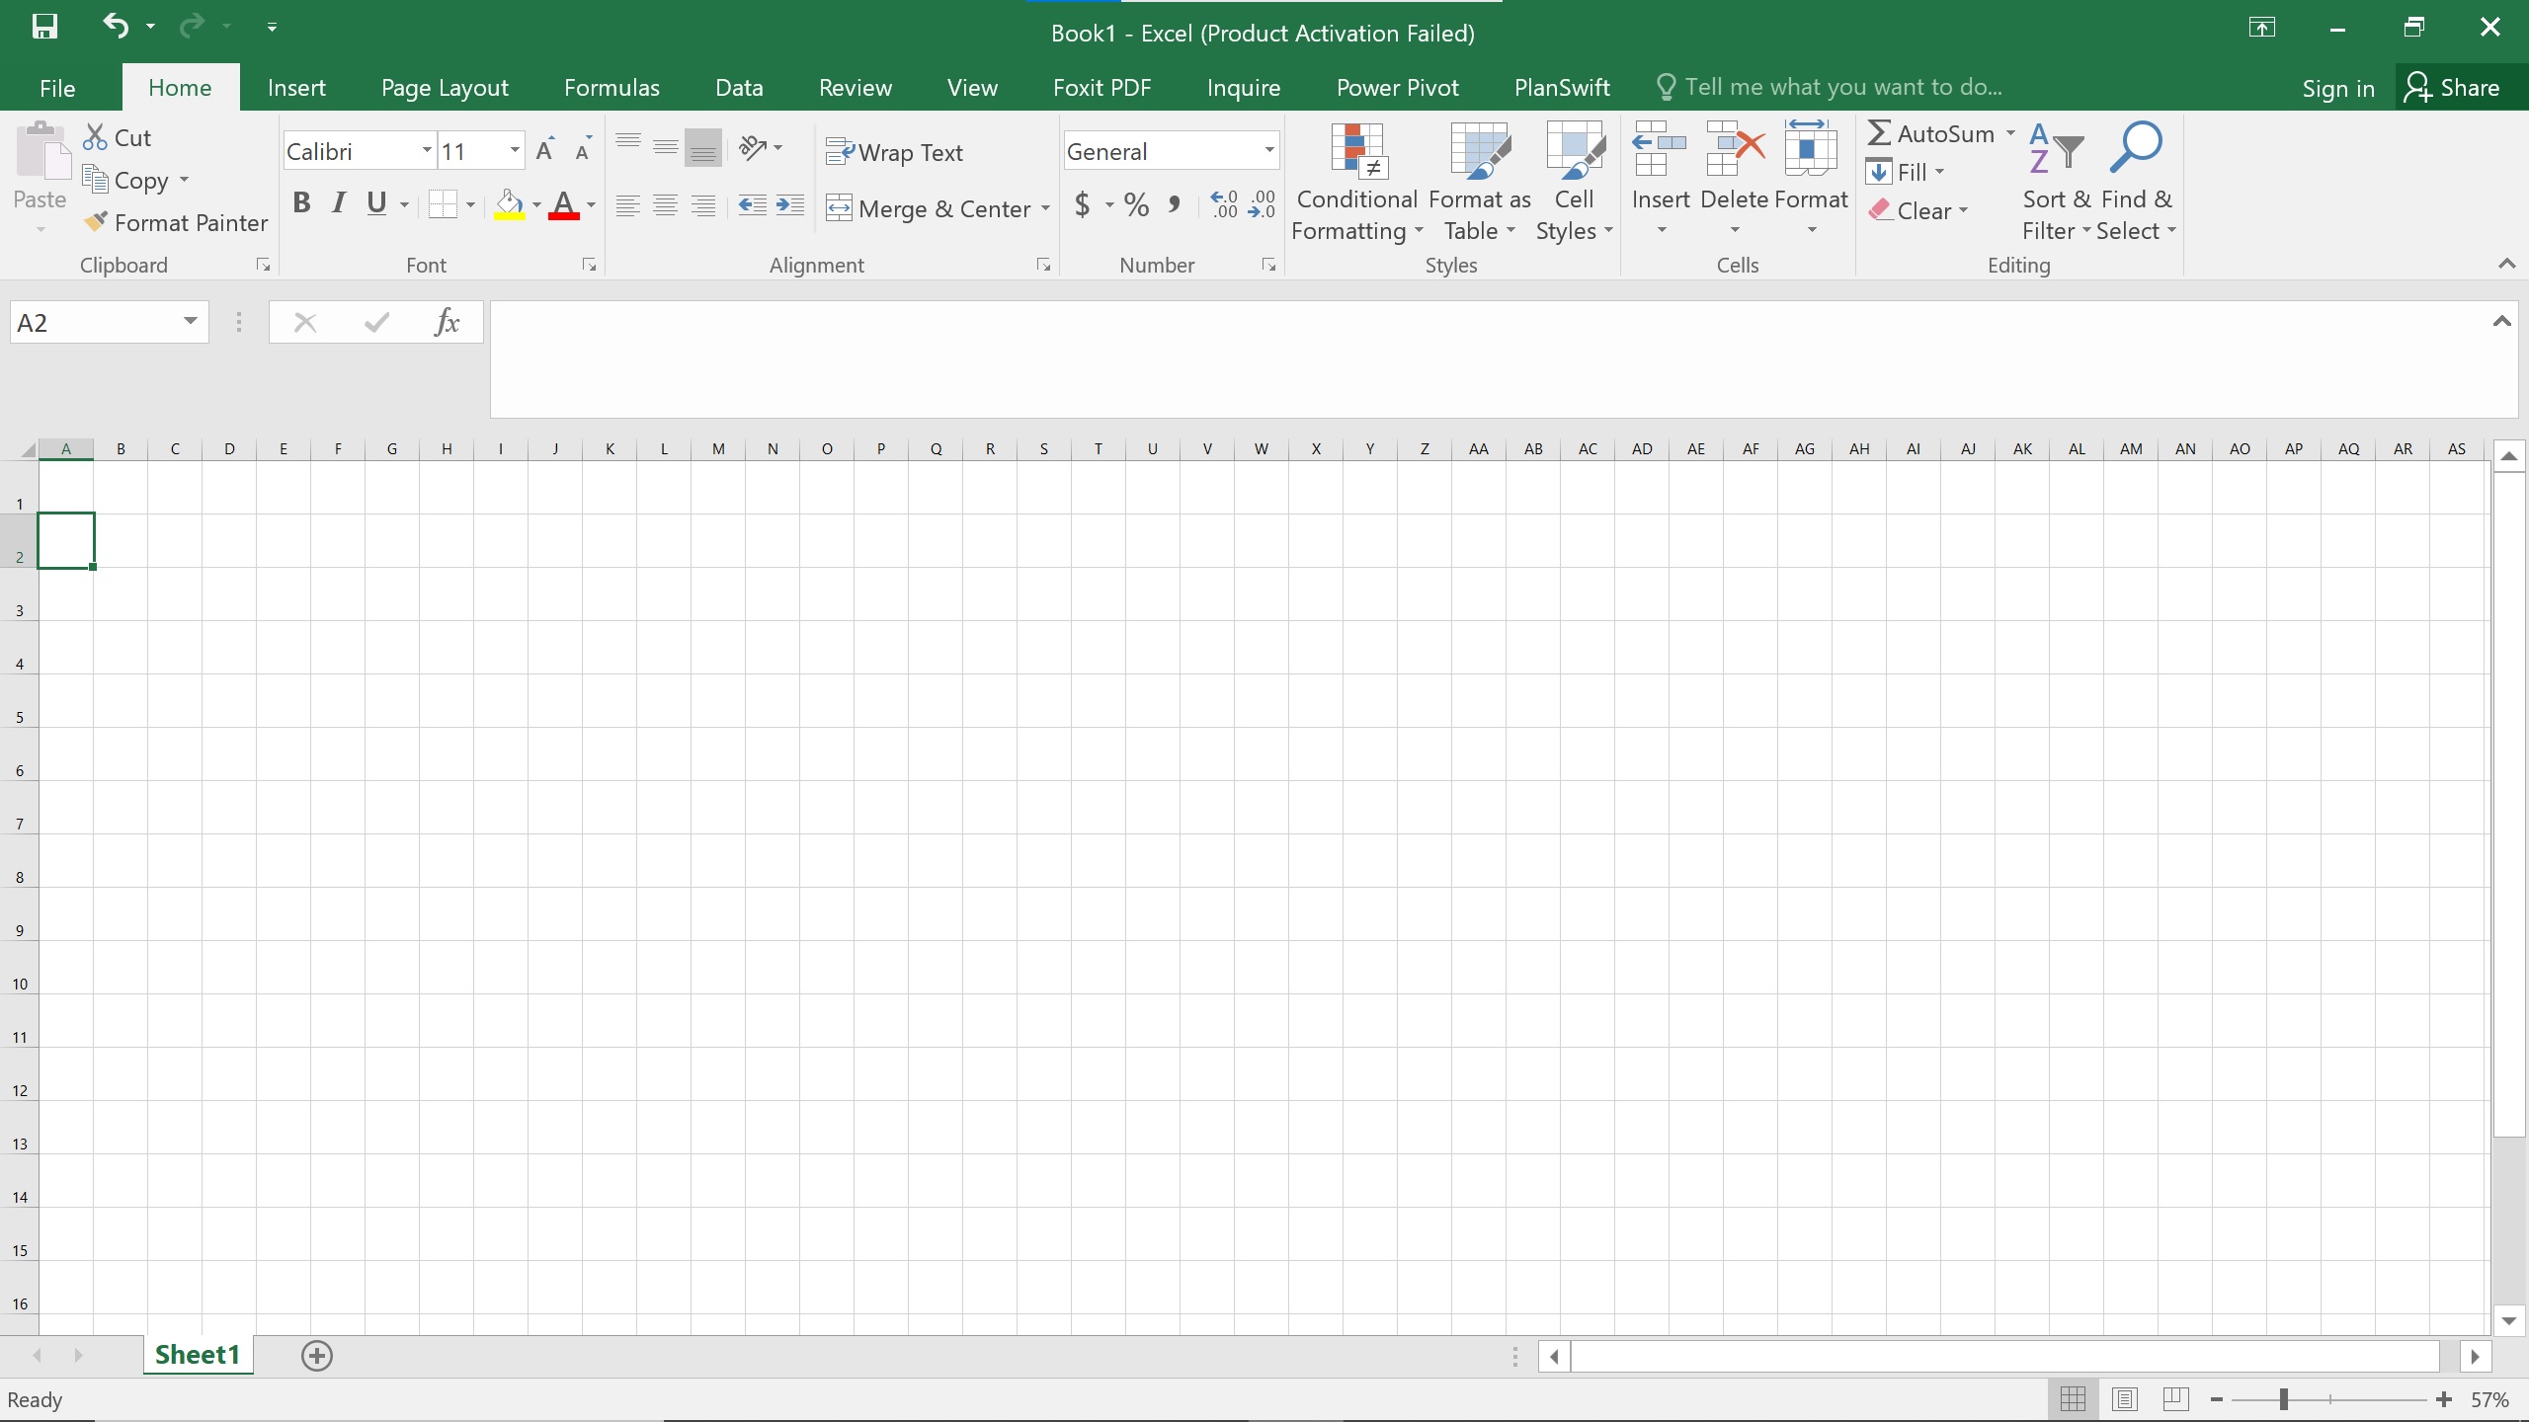Click the New Sheet button
This screenshot has height=1422, width=2529.
pyautogui.click(x=316, y=1354)
